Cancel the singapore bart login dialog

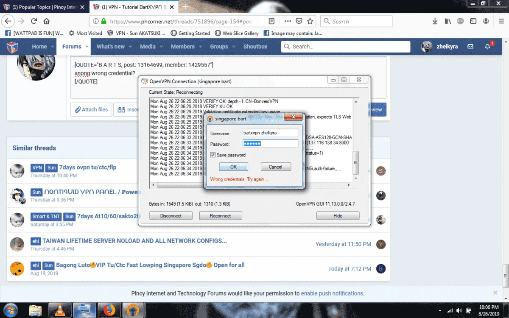276,167
